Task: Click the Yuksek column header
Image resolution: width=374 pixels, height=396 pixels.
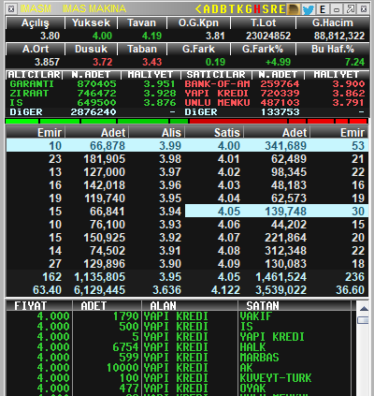Action: (91, 23)
